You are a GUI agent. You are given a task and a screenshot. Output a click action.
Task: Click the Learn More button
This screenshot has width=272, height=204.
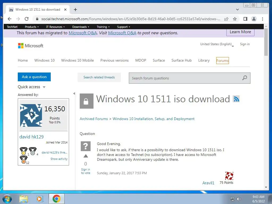coord(240,32)
